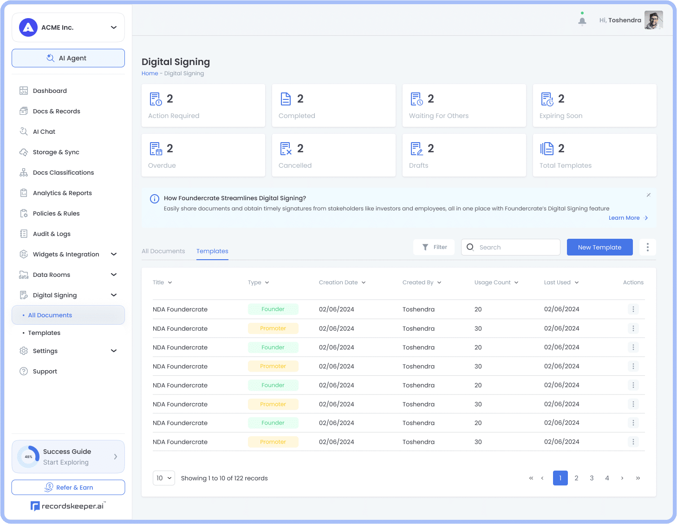The width and height of the screenshot is (677, 524).
Task: Click the Completed card document icon
Action: click(286, 99)
